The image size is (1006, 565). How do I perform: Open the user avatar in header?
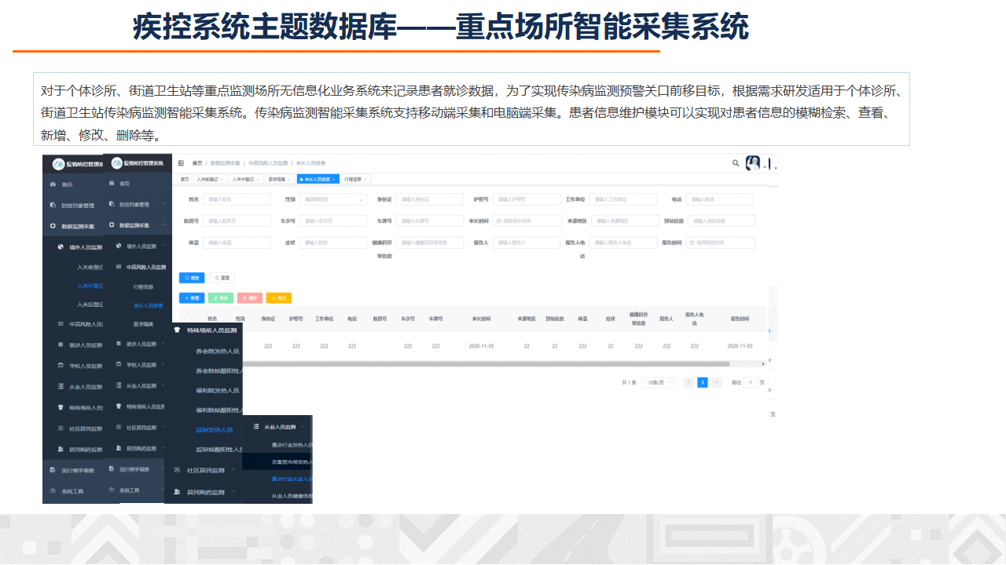click(753, 162)
